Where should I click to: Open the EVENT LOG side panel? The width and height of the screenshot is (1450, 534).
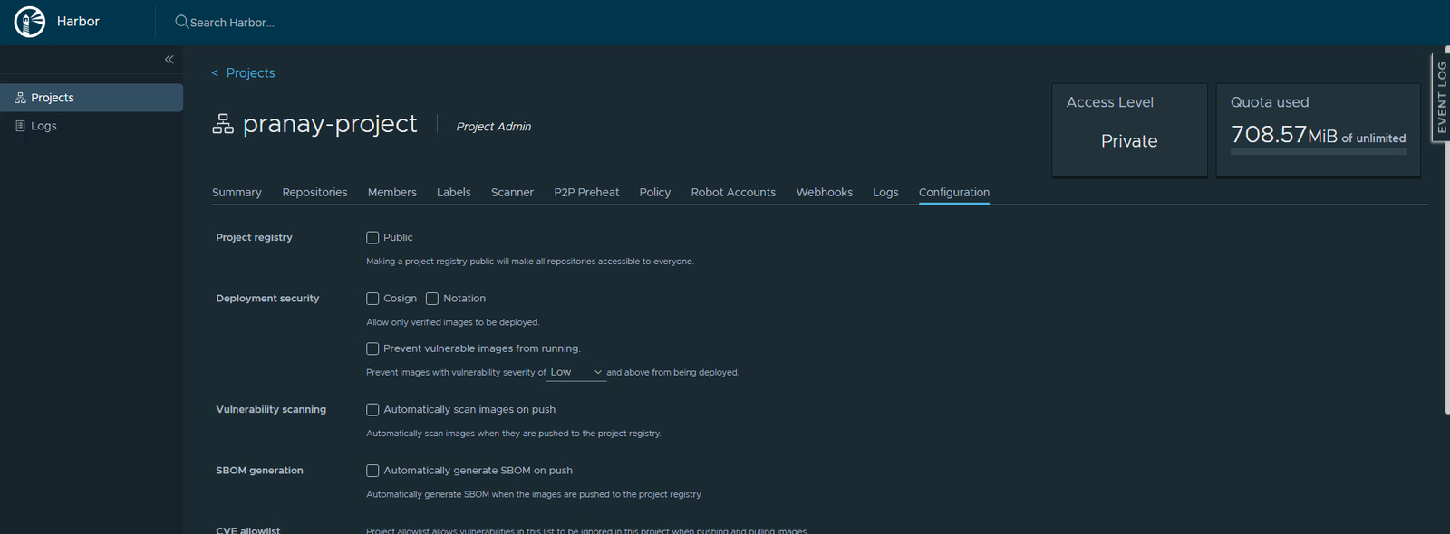(x=1441, y=98)
